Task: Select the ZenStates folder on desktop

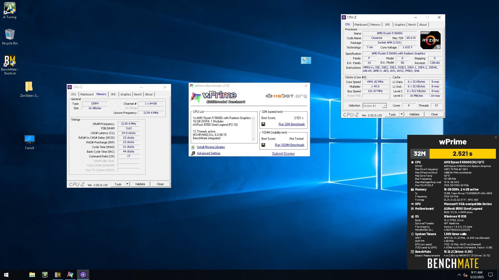Action: (29, 89)
